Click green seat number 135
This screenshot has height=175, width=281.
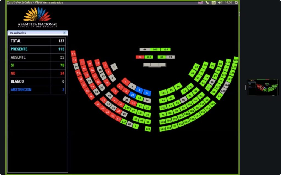coord(165,49)
